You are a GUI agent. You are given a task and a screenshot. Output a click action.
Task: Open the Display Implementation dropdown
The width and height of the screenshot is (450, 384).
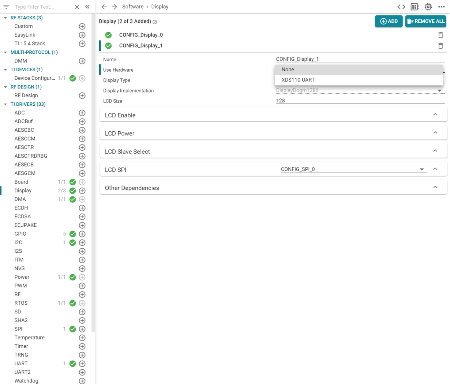point(360,90)
